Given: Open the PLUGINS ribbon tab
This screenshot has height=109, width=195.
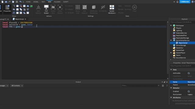Looking at the screenshot, I should tap(57, 2).
